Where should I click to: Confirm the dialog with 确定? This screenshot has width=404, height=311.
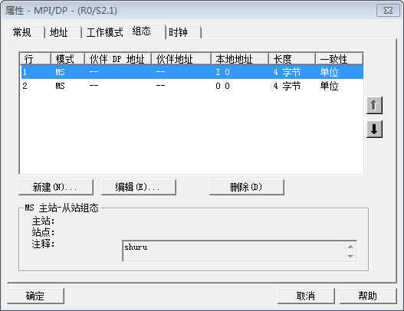click(35, 296)
